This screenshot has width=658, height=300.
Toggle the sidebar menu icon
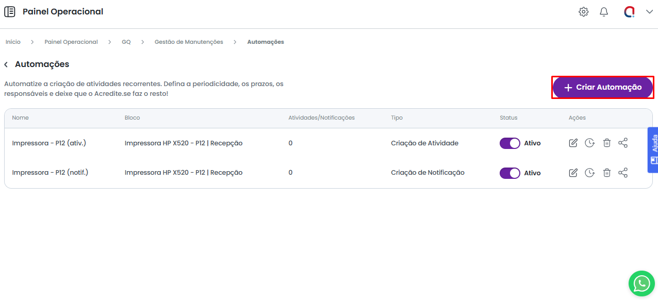[10, 12]
